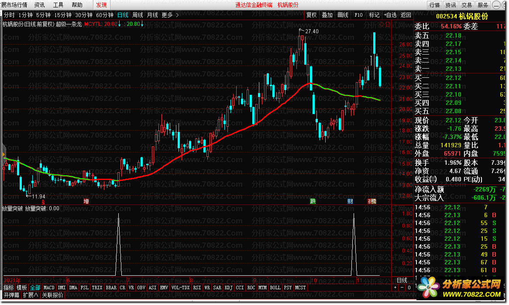
Task: Minimize the terminal window
Action: (x=496, y=5)
